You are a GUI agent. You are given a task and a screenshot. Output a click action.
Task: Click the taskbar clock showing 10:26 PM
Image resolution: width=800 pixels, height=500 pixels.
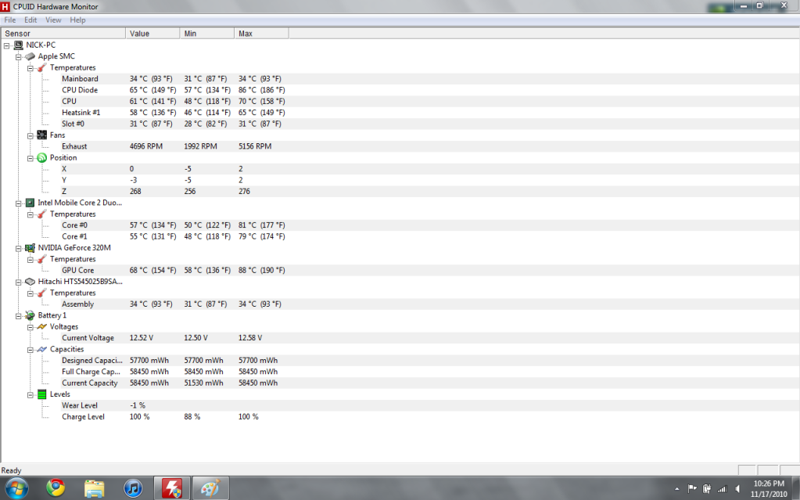click(769, 489)
